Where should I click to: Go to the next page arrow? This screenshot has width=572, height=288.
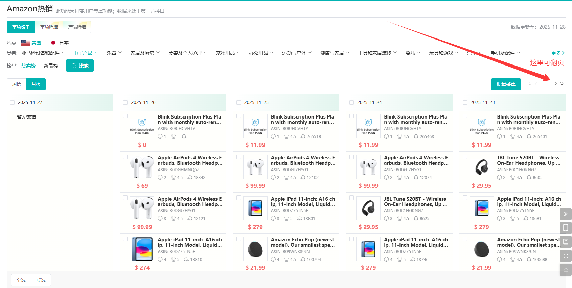pyautogui.click(x=555, y=84)
